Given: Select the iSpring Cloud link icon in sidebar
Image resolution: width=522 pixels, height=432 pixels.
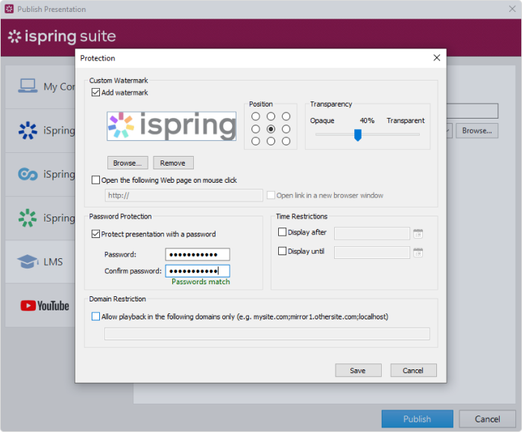Looking at the screenshot, I should click(x=28, y=174).
